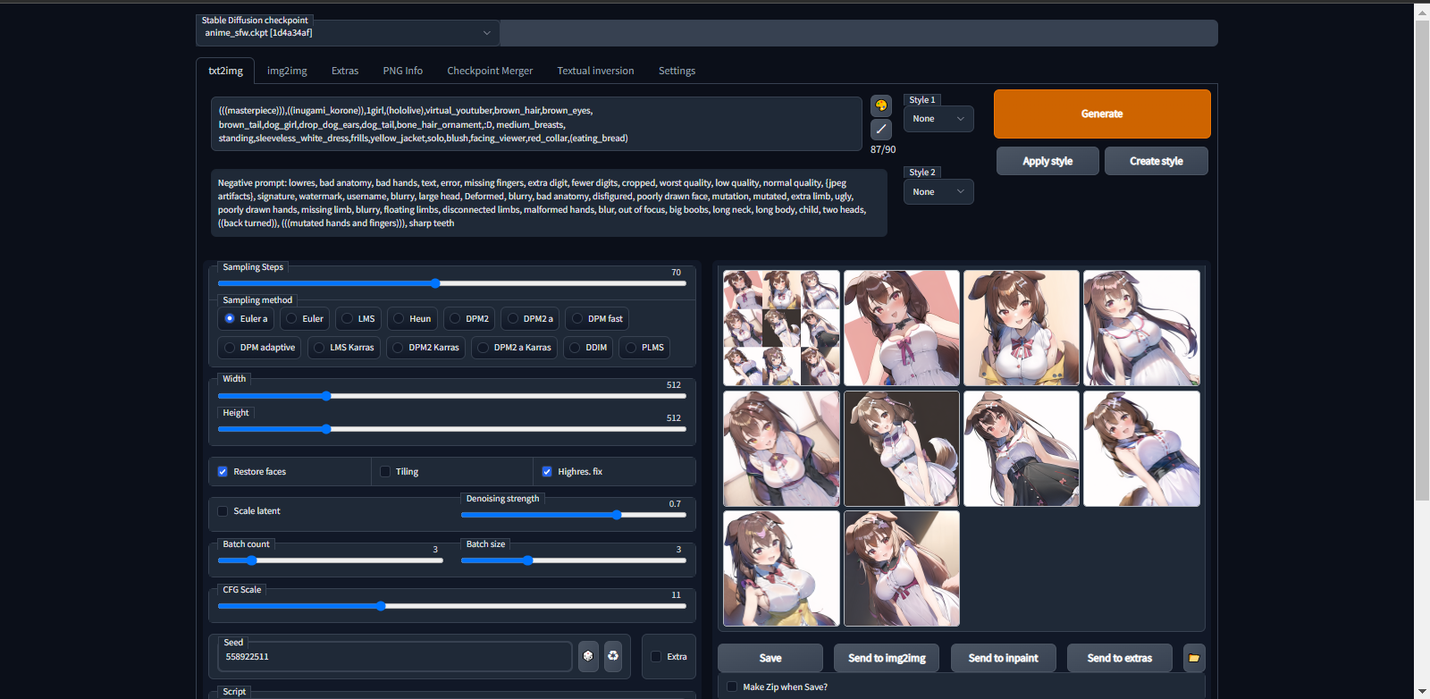The image size is (1430, 699).
Task: Tick the Extra seed checkbox
Action: pos(656,656)
